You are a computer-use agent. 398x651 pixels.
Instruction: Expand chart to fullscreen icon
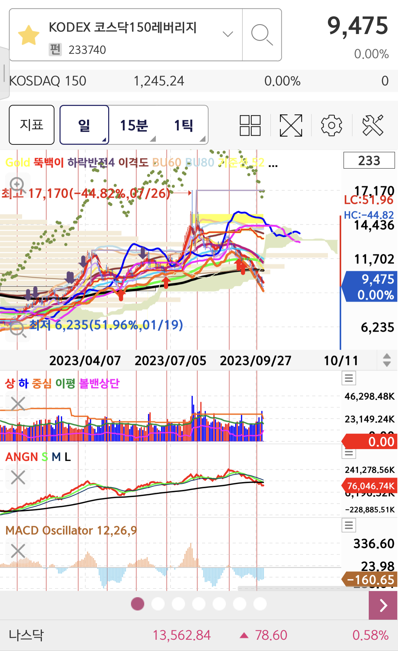click(x=291, y=125)
